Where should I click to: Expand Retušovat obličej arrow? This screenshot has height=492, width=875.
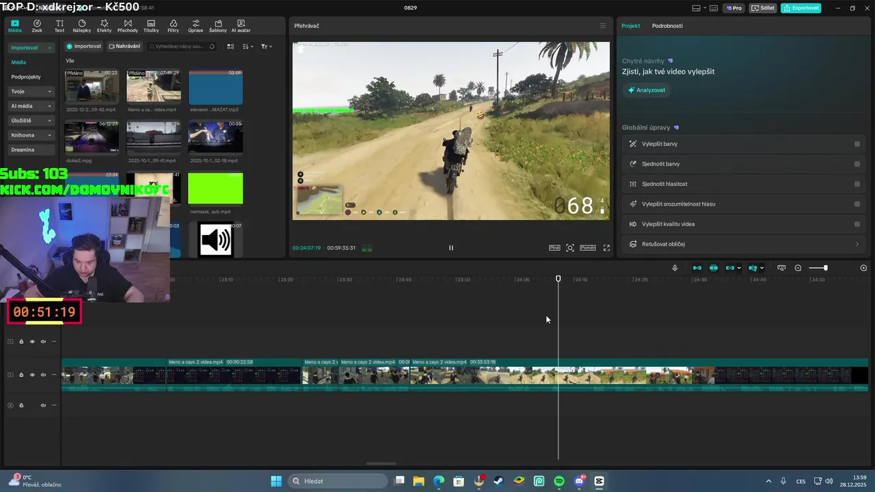(x=857, y=244)
